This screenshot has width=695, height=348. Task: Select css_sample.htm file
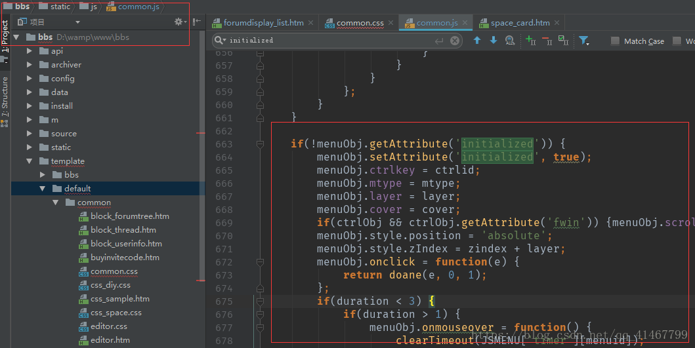tap(114, 299)
